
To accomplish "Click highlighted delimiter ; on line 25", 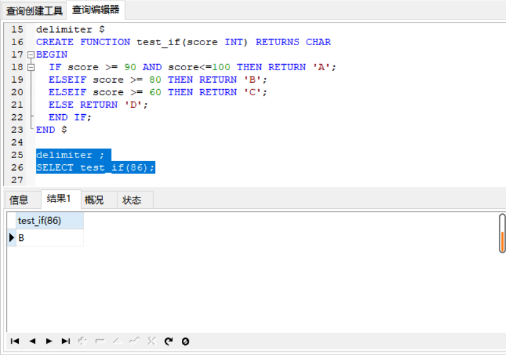I will pyautogui.click(x=70, y=155).
